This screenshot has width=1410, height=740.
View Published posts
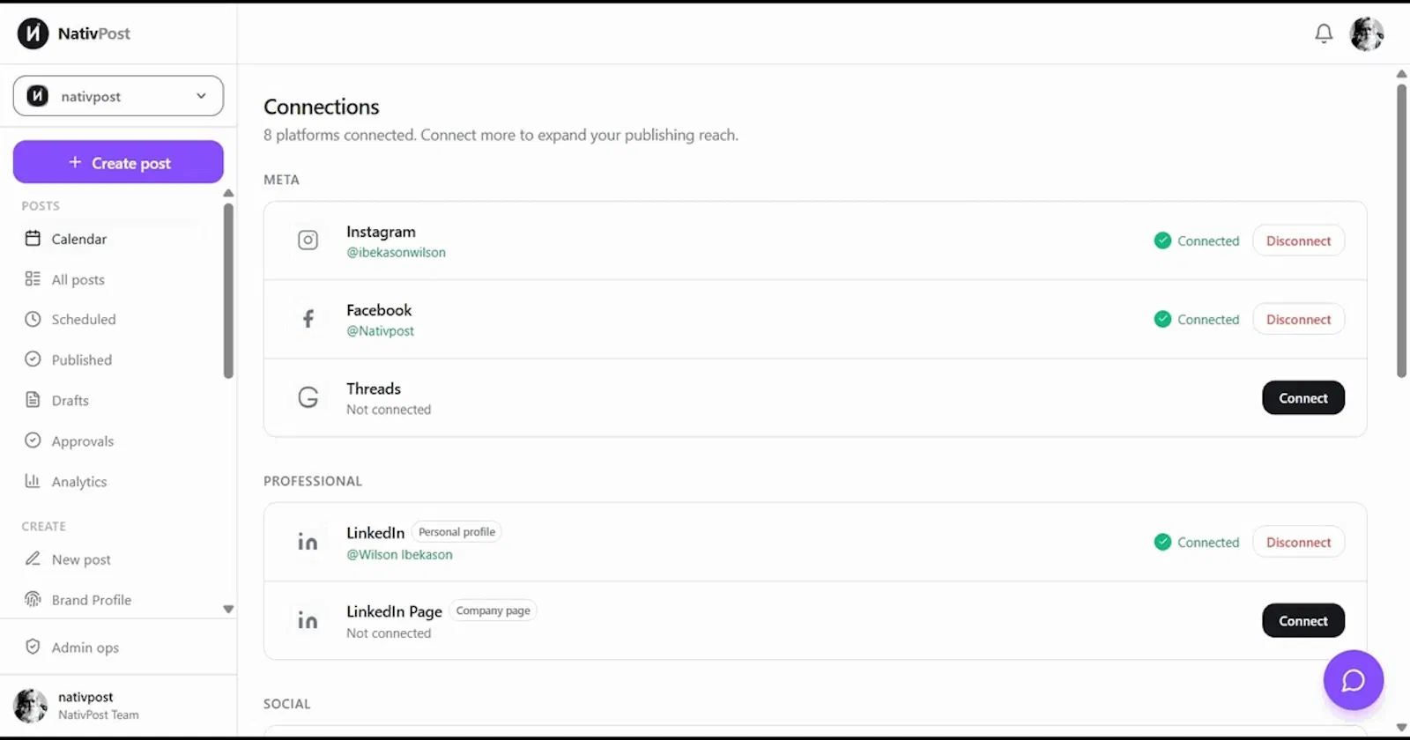(82, 359)
